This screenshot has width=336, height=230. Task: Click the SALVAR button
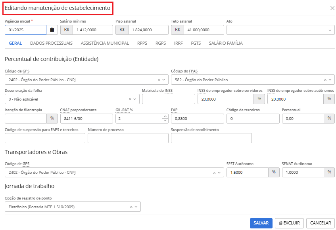261,223
